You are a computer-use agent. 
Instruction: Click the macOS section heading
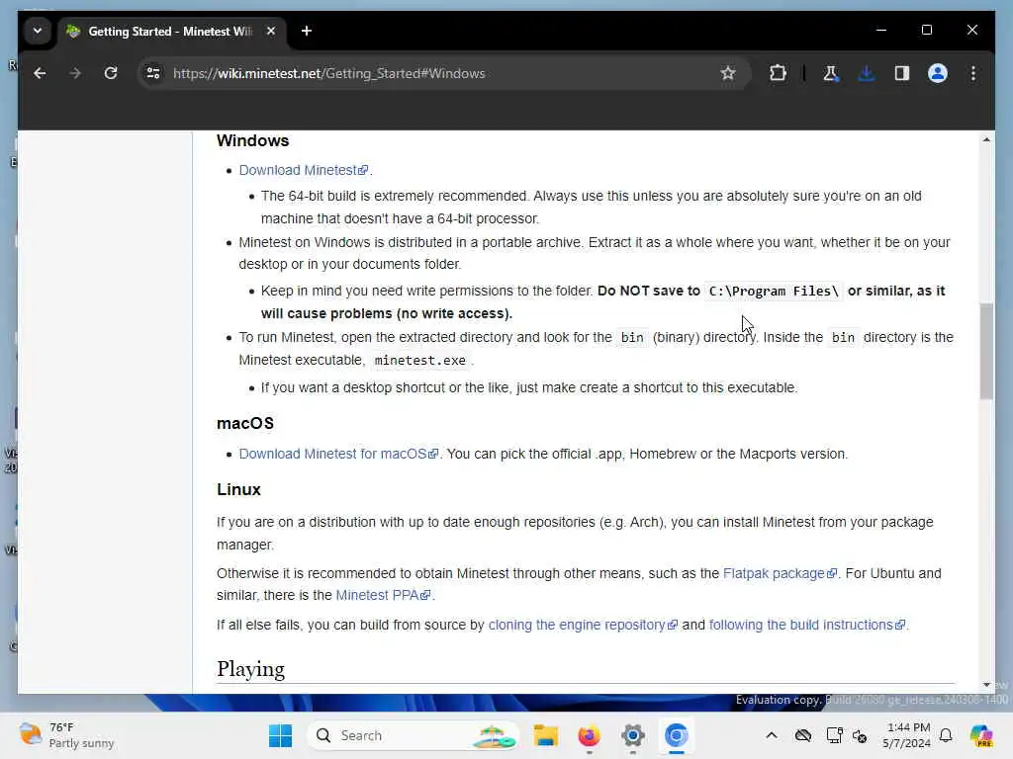pyautogui.click(x=245, y=423)
